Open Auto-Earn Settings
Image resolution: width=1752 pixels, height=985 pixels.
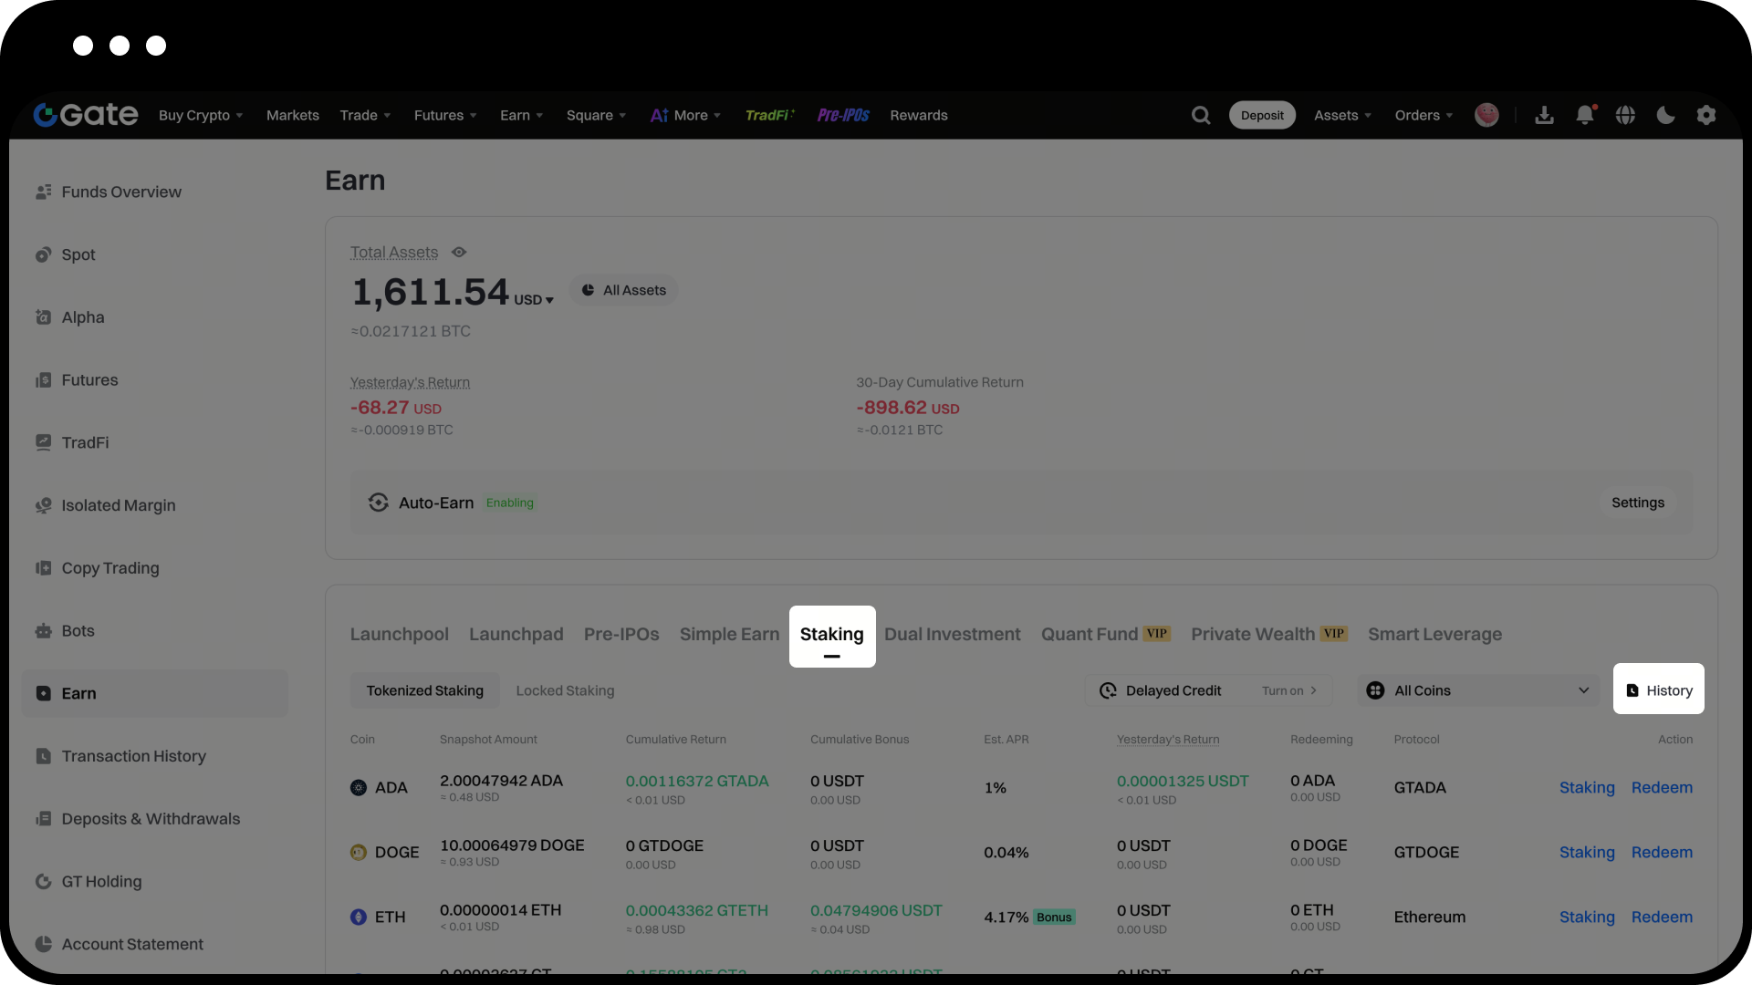click(1637, 503)
